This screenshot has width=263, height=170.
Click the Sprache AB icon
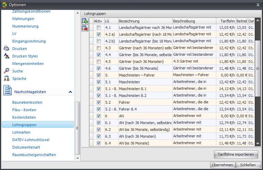point(6,78)
